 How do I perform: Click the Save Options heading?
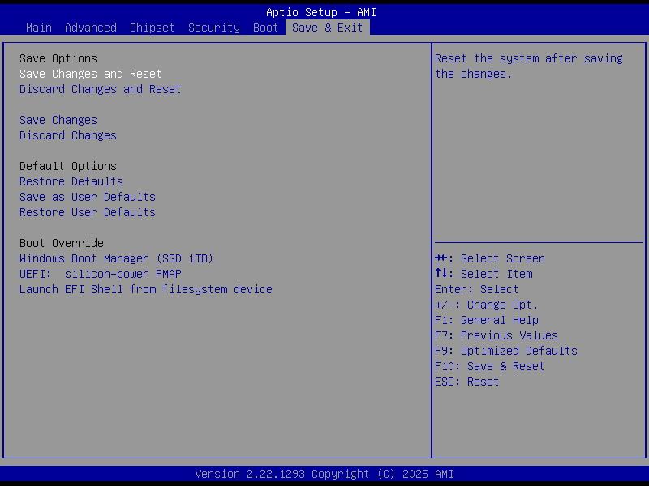58,58
